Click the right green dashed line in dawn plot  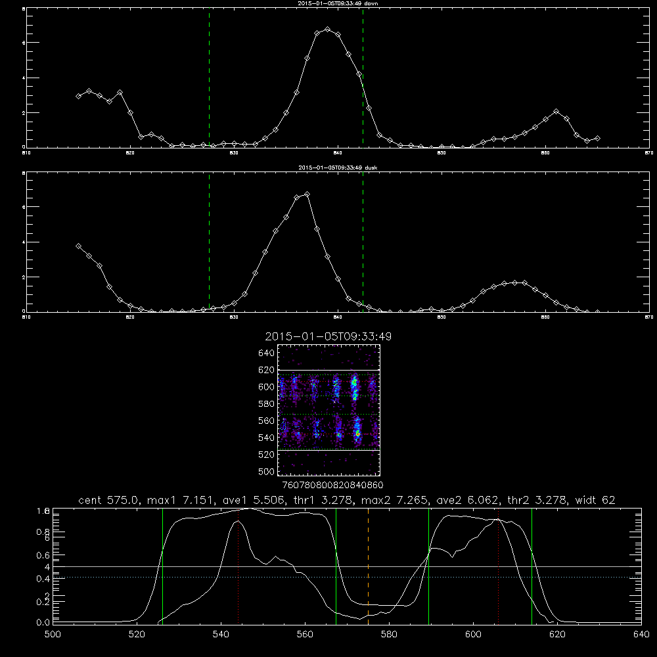[x=363, y=78]
